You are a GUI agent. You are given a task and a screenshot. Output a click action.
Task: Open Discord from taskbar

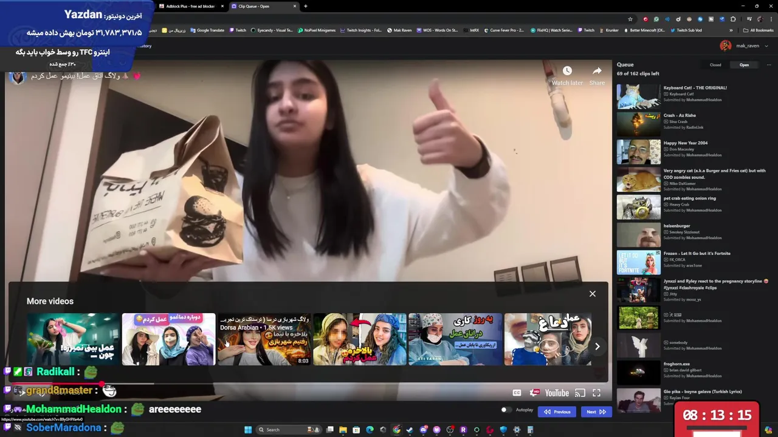(423, 430)
